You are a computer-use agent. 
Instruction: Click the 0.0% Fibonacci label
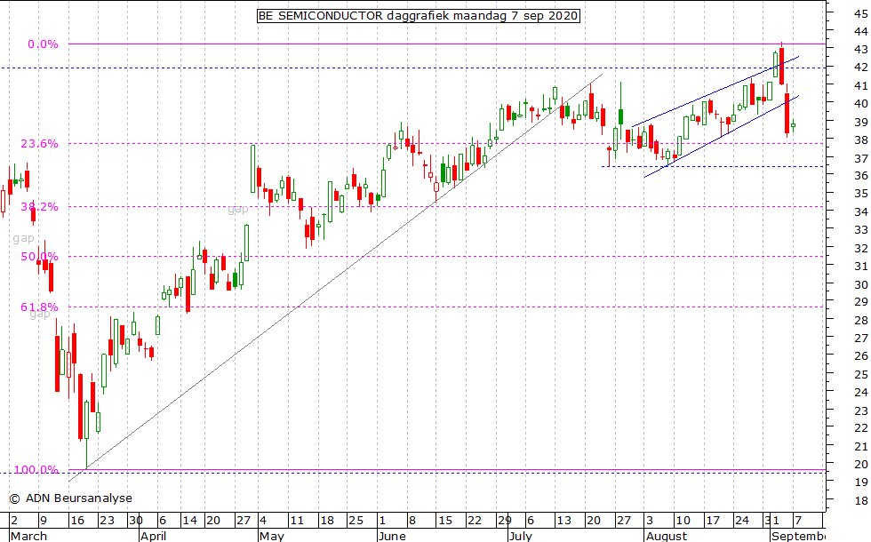click(x=43, y=44)
